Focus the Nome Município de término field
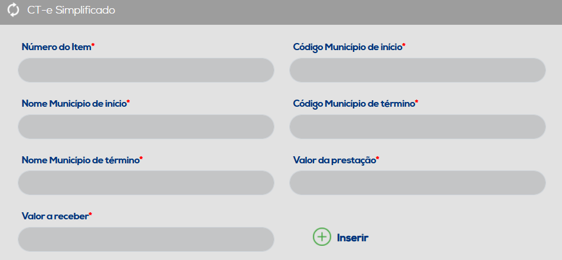The image size is (562, 260). [x=146, y=183]
